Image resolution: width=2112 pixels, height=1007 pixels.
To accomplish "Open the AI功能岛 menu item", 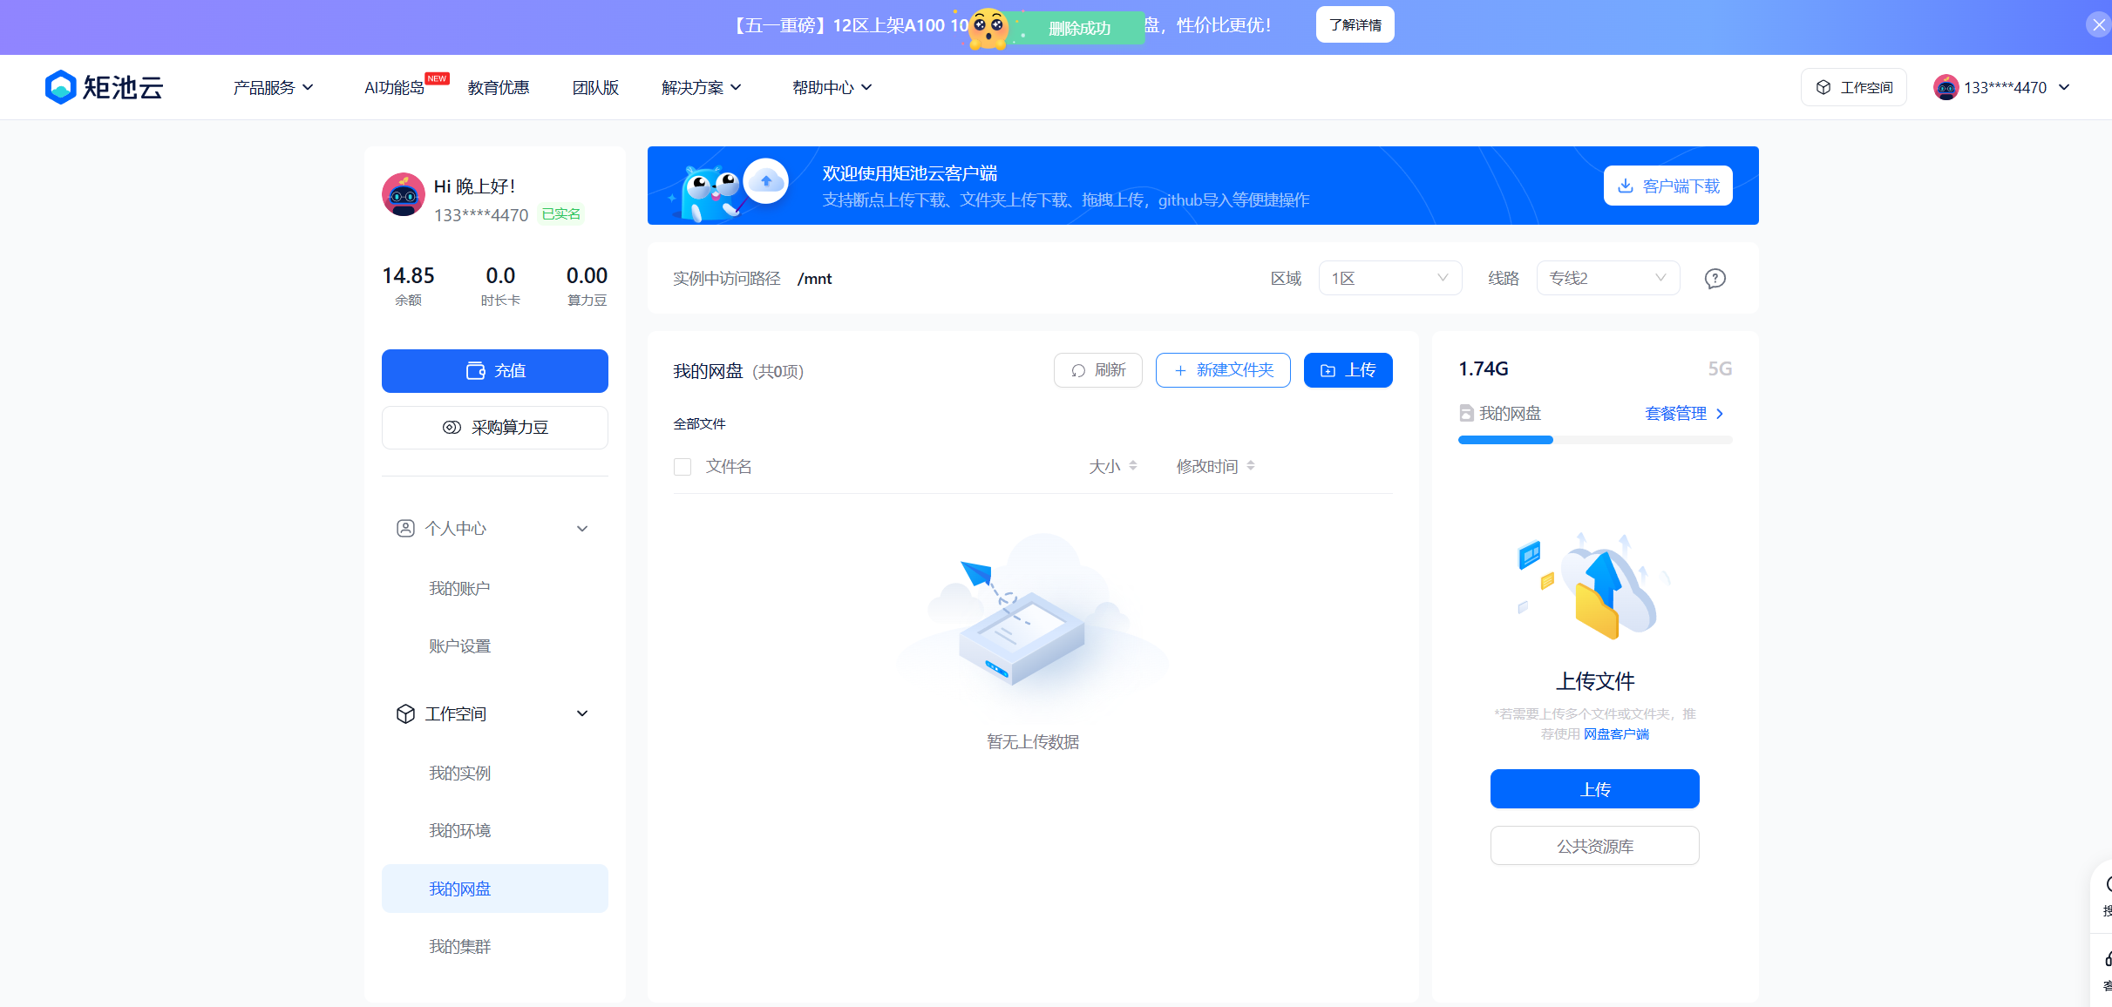I will 395,87.
